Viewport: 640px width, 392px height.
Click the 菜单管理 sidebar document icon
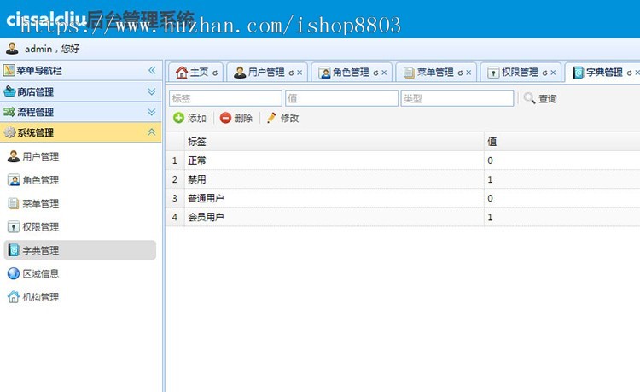[14, 203]
